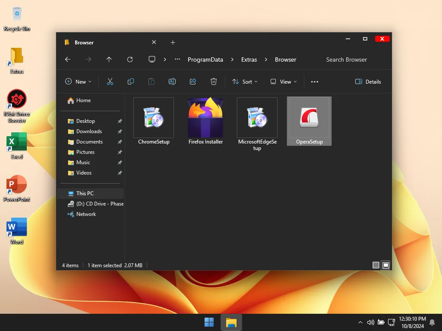Viewport: 442px width, 331px height.
Task: Click Extras in the address bar
Action: tap(249, 59)
